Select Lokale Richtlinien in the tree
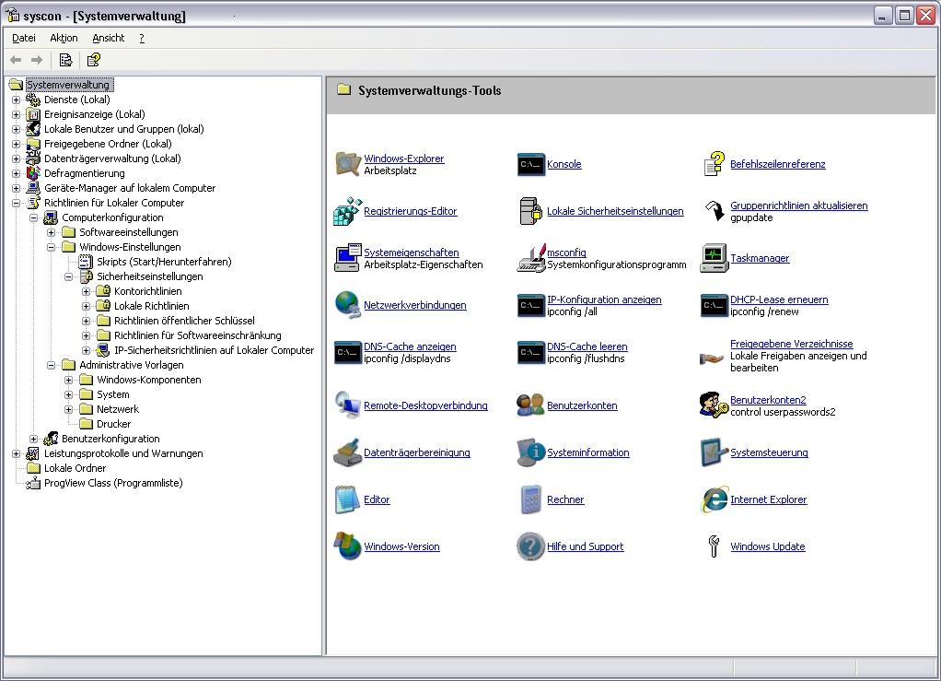Image resolution: width=941 pixels, height=681 pixels. pyautogui.click(x=151, y=306)
